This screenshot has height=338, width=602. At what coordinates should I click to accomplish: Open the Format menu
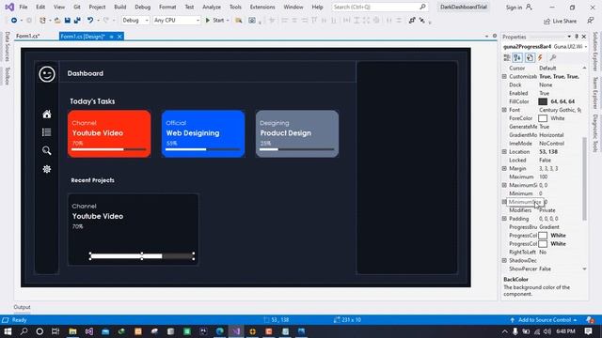point(167,8)
